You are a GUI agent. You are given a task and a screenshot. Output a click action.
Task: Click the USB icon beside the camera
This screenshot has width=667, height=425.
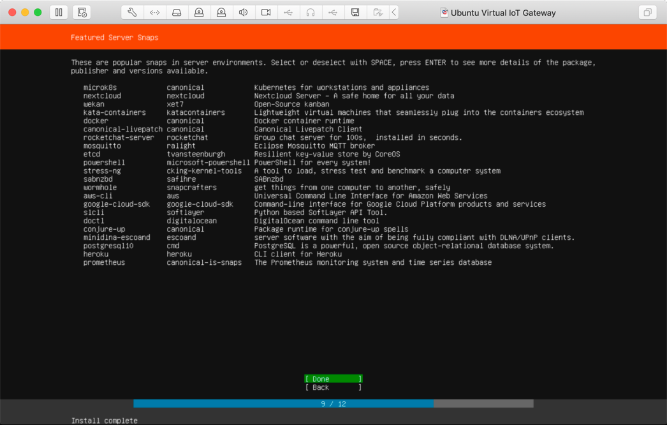(288, 12)
